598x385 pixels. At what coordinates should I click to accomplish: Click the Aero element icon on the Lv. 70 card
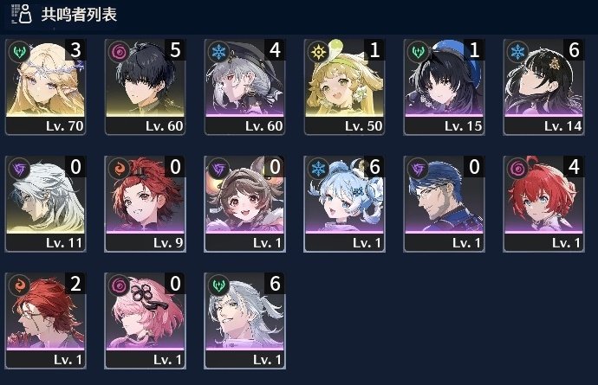pyautogui.click(x=19, y=51)
